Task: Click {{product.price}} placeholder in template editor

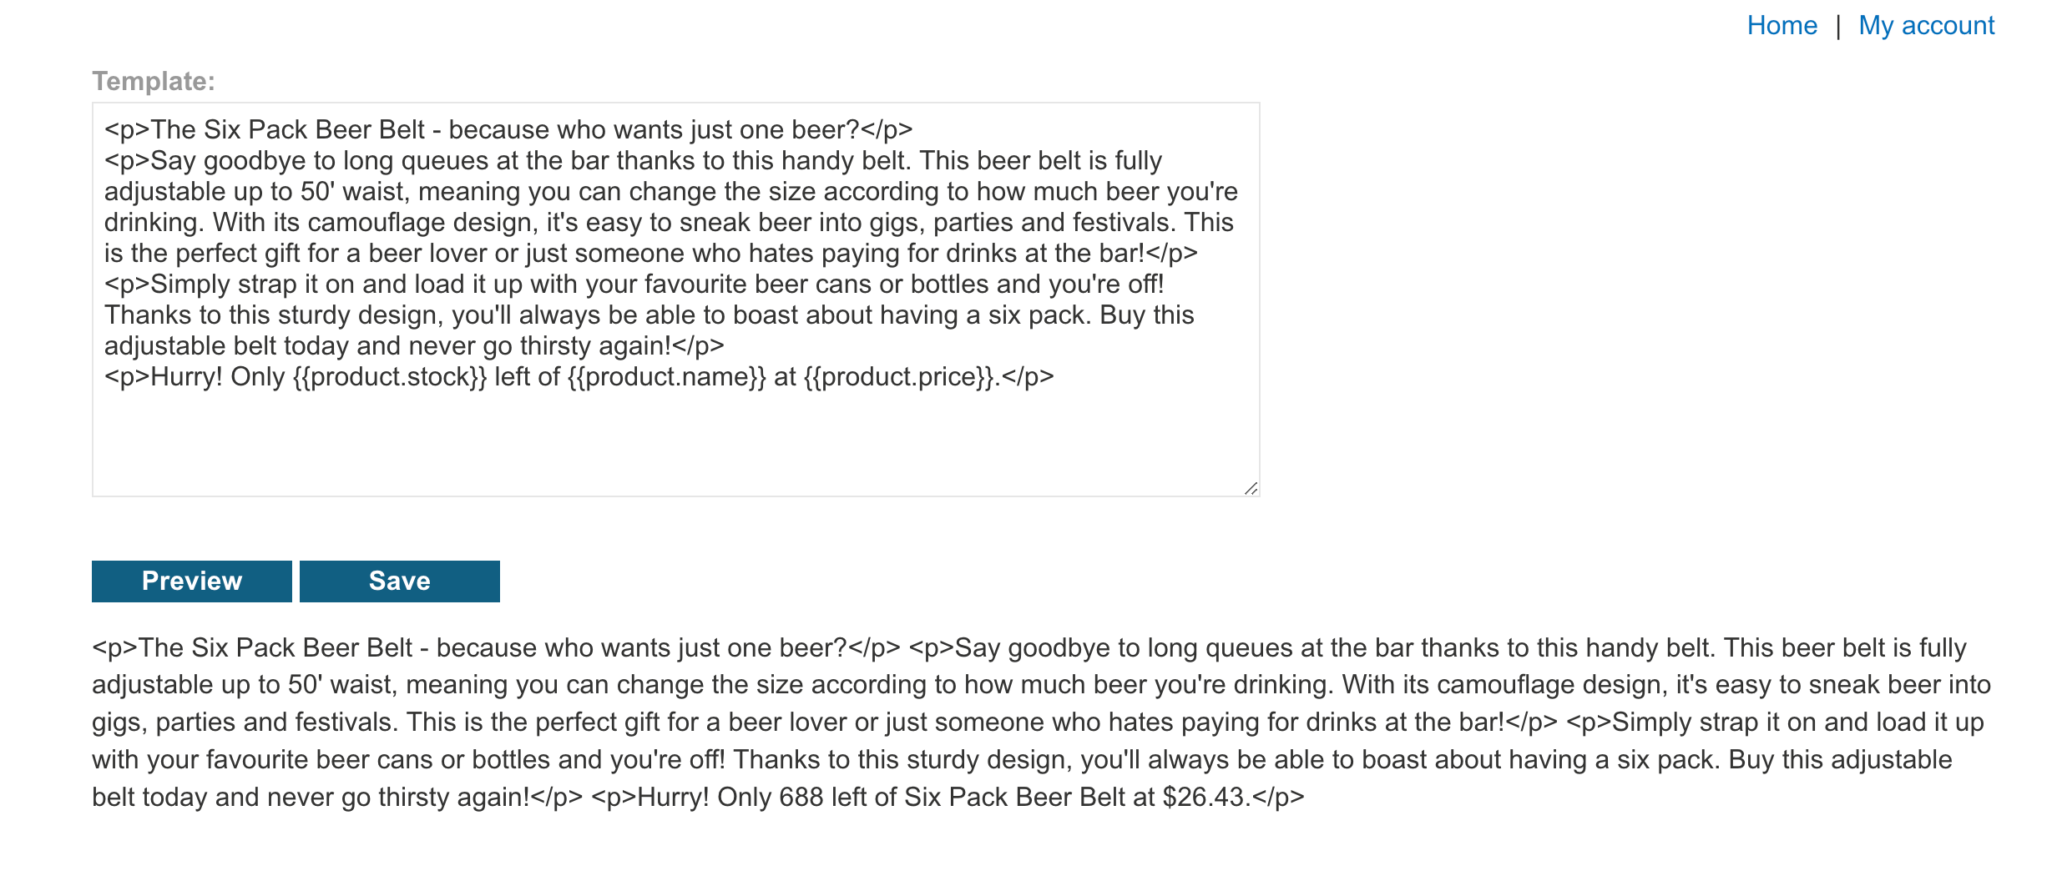Action: tap(900, 377)
